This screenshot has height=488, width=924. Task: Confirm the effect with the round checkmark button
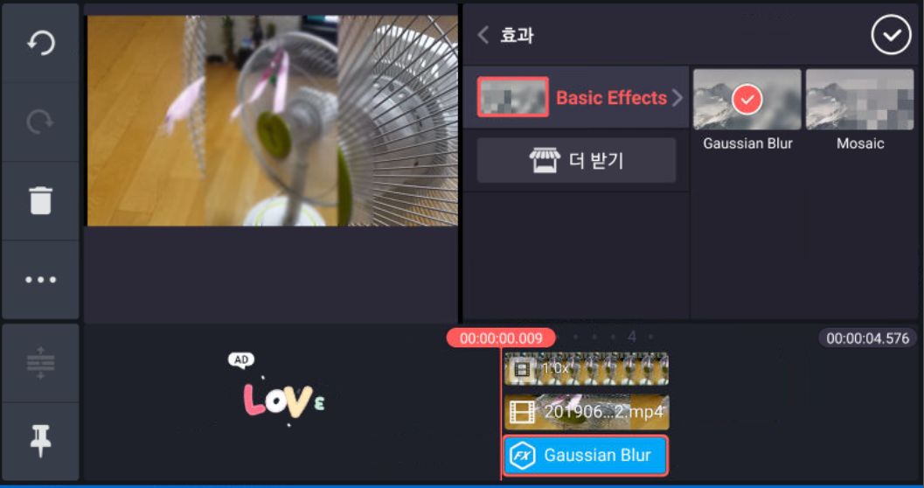891,35
